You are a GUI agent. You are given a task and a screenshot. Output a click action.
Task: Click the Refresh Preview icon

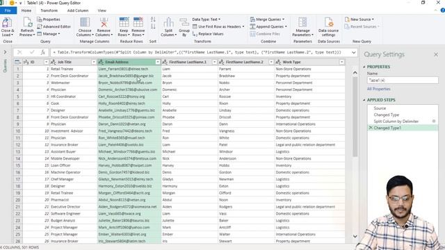point(27,22)
